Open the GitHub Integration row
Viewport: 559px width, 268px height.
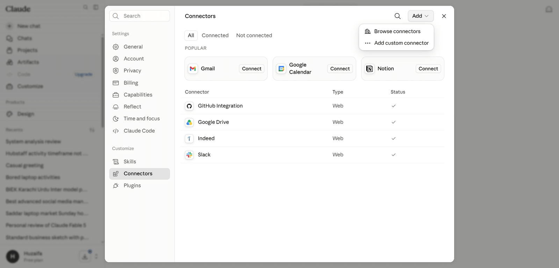[x=312, y=106]
